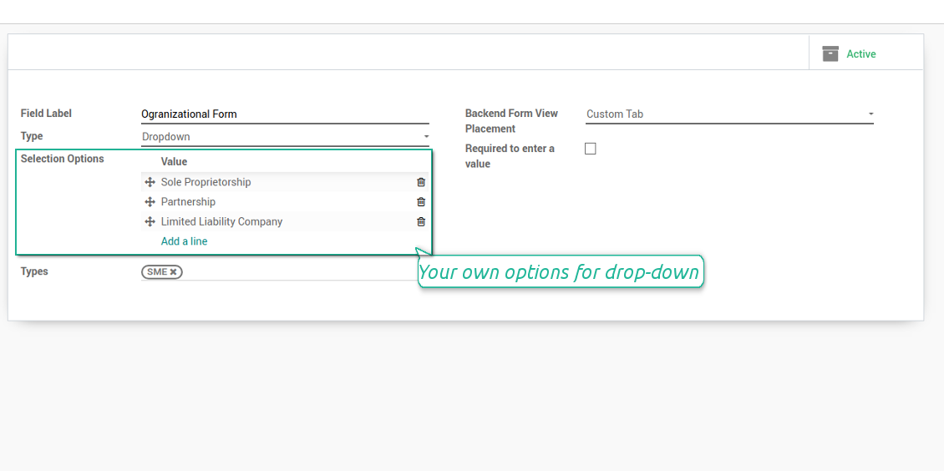Click the Types tags field
The width and height of the screenshot is (944, 471).
coord(301,272)
